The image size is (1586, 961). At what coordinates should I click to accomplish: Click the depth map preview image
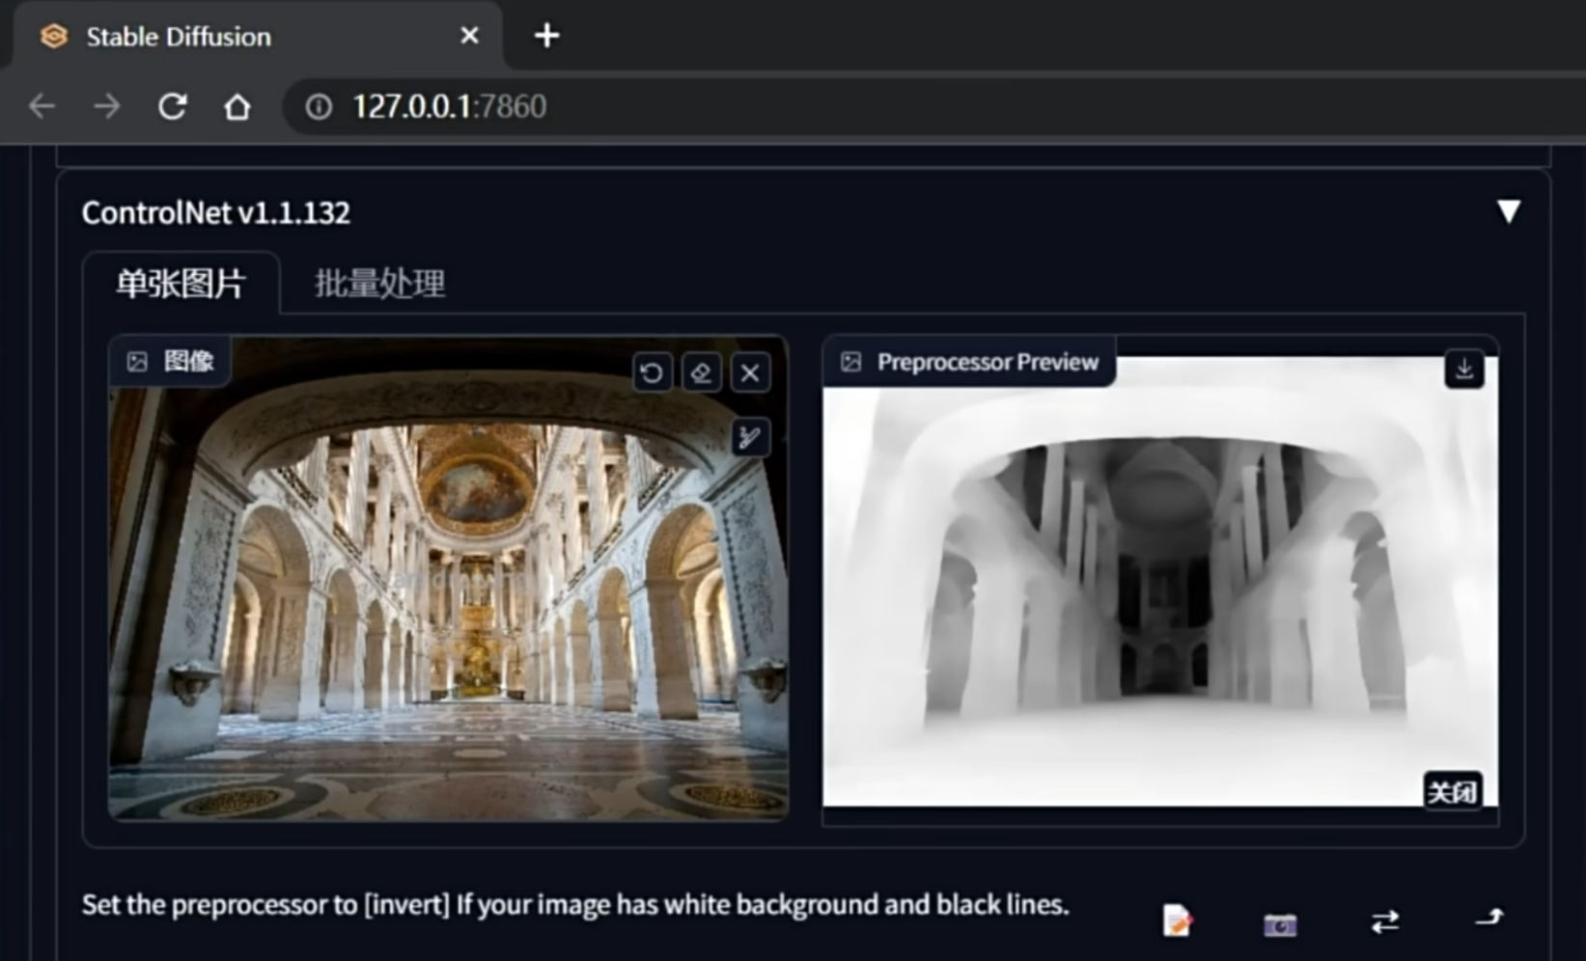[x=1160, y=582]
